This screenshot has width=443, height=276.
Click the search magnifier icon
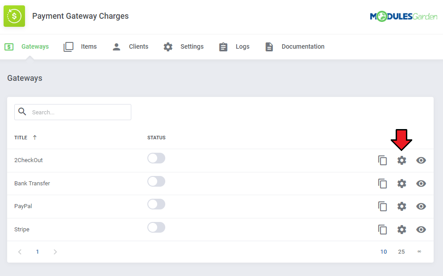point(22,112)
